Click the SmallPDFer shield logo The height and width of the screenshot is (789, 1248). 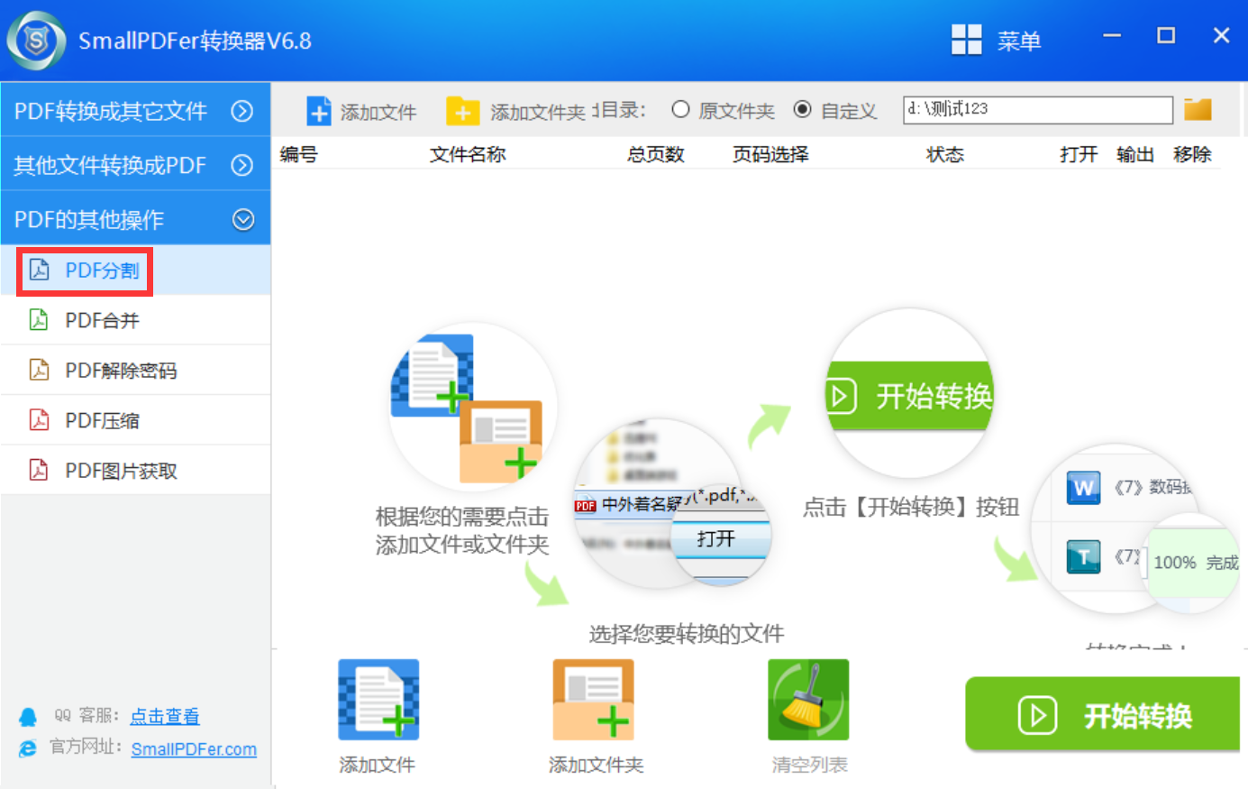[36, 41]
